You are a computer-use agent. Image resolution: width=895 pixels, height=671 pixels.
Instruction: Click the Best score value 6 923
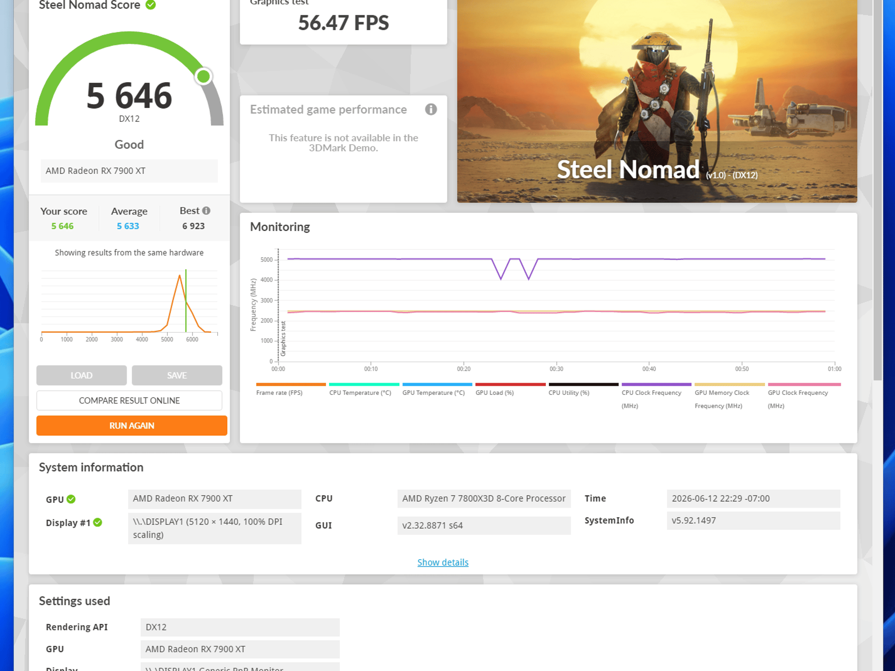[194, 226]
